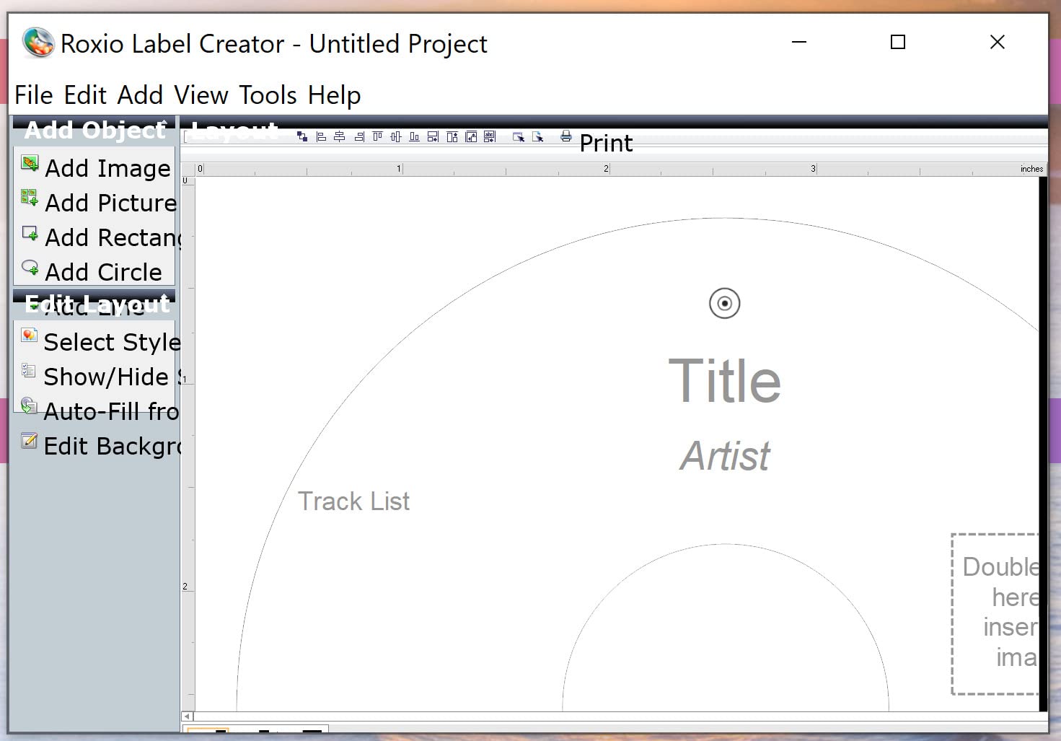
Task: Open the Tools menu
Action: click(x=268, y=95)
